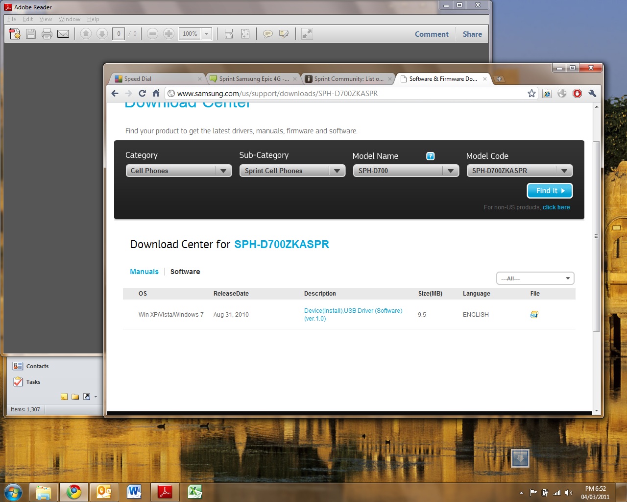Print the document from Adobe Reader toolbar
Screen dimensions: 627x502
point(47,34)
